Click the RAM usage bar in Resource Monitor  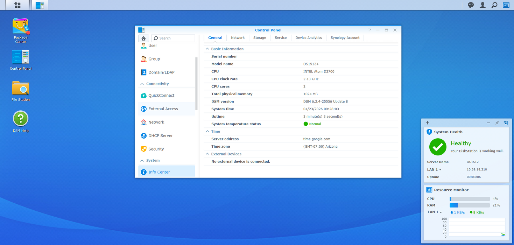pos(470,205)
